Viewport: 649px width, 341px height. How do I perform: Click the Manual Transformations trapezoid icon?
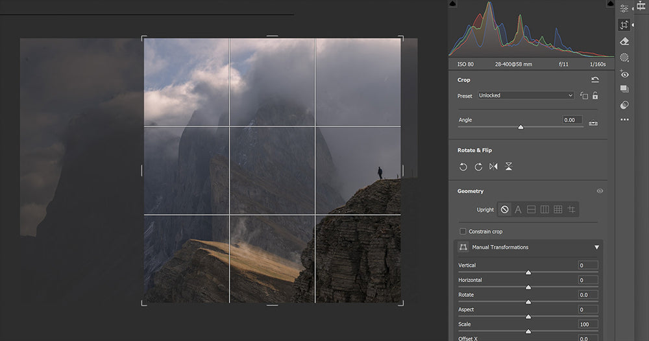(x=463, y=247)
